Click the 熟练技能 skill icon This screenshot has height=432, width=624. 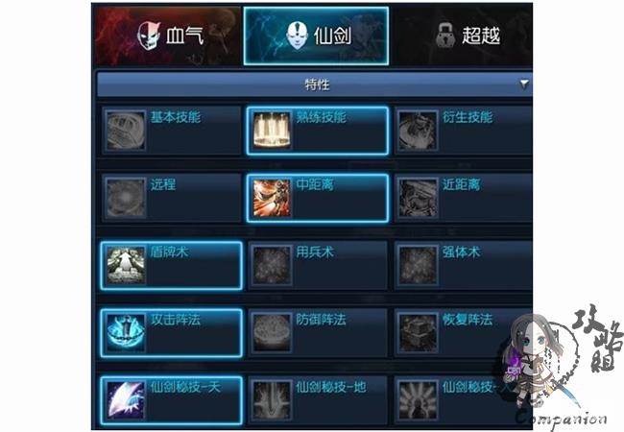click(x=272, y=131)
